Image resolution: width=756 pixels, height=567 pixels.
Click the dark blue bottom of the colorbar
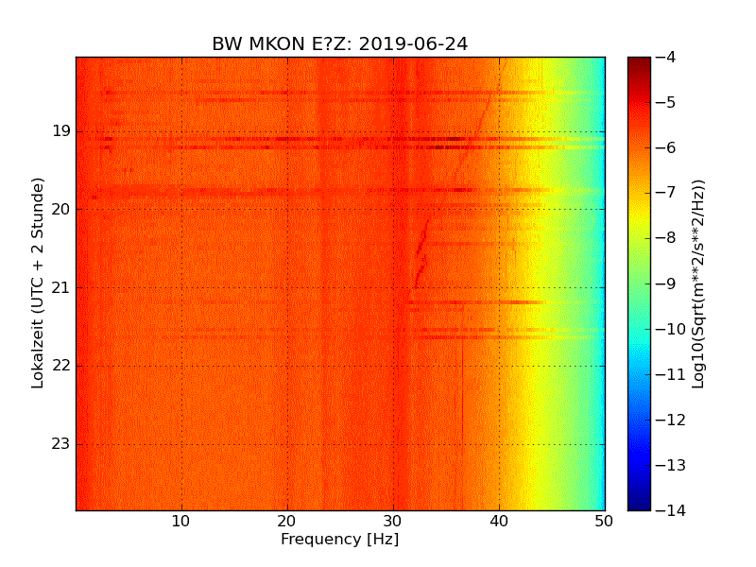(640, 499)
